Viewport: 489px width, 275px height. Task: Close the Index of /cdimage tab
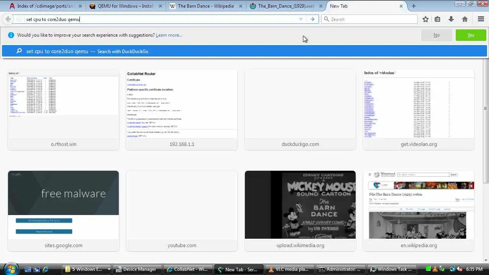point(80,6)
